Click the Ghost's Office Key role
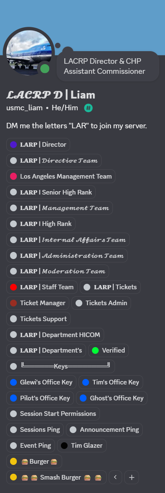 point(112,398)
